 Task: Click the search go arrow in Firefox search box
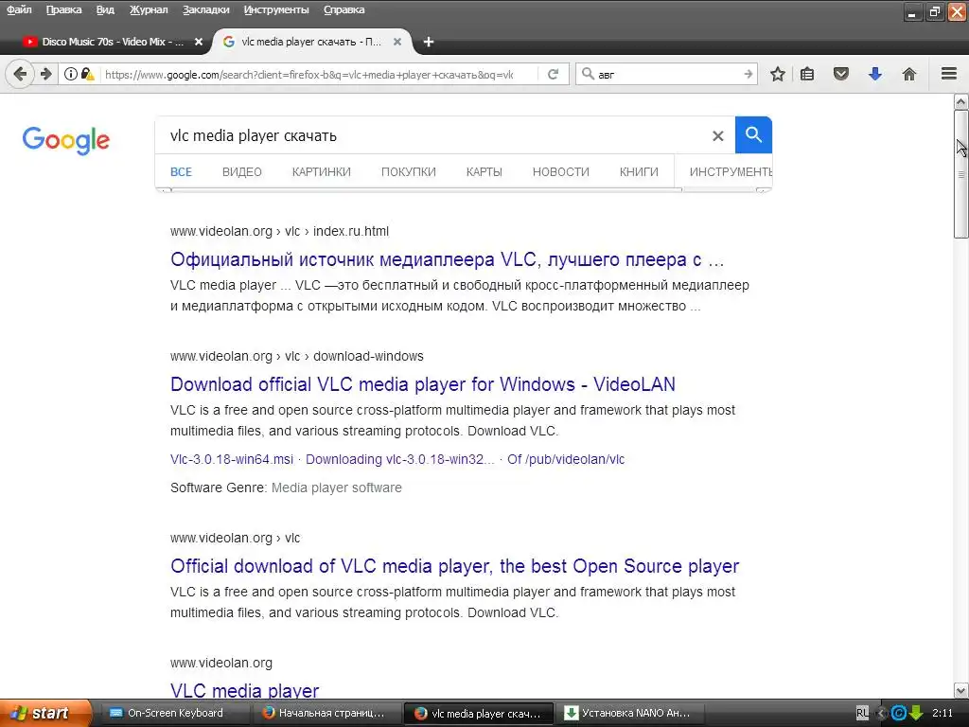748,74
